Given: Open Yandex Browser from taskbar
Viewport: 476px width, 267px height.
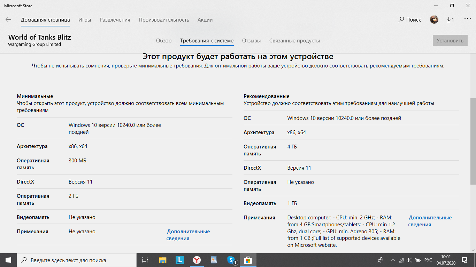Looking at the screenshot, I should coord(197,260).
